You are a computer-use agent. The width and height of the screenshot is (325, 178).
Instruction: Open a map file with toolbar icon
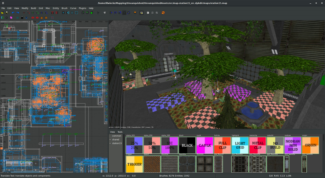[2, 12]
